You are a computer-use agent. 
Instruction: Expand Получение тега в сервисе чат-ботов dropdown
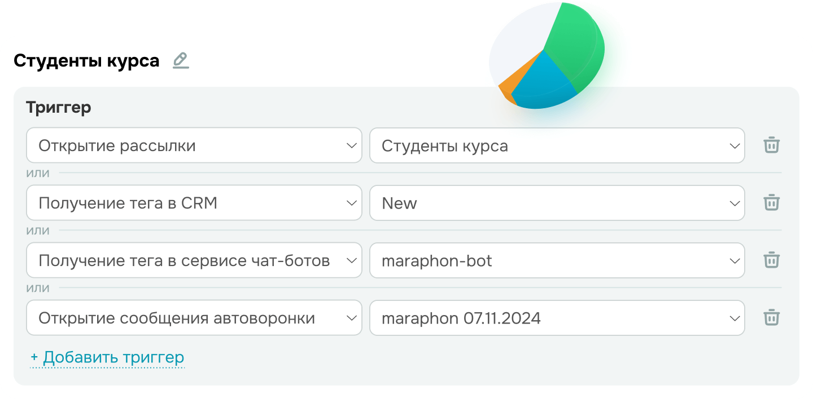click(x=194, y=260)
